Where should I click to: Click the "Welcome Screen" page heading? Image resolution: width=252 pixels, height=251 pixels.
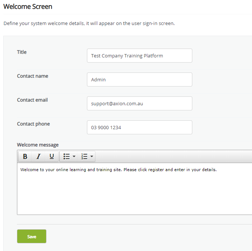click(x=28, y=7)
